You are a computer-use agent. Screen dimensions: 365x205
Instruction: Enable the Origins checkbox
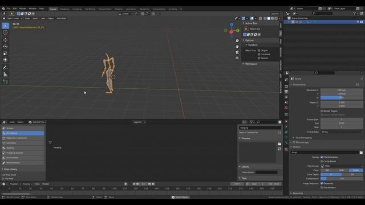click(259, 51)
